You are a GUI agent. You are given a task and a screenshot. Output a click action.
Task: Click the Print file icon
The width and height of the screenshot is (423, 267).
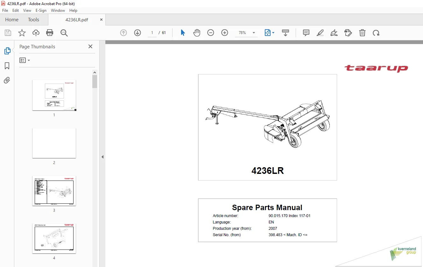50,33
